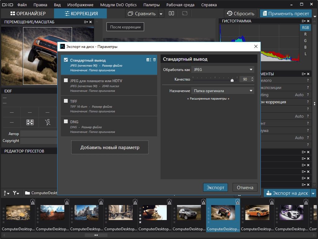Select the orange sports car thumbnail

point(257,213)
